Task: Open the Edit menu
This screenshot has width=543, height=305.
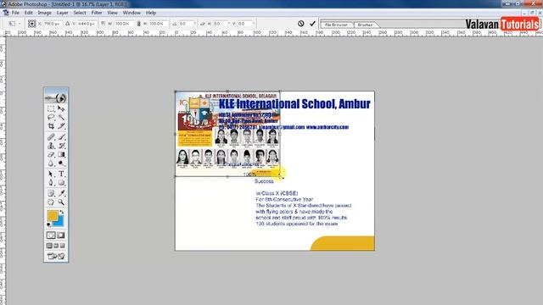Action: [28, 13]
